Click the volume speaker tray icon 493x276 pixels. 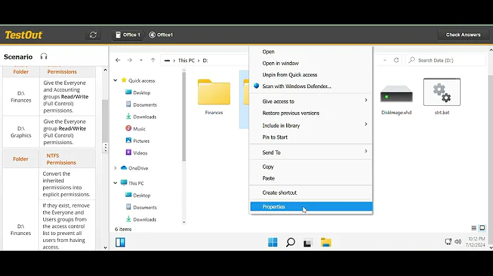click(x=458, y=242)
